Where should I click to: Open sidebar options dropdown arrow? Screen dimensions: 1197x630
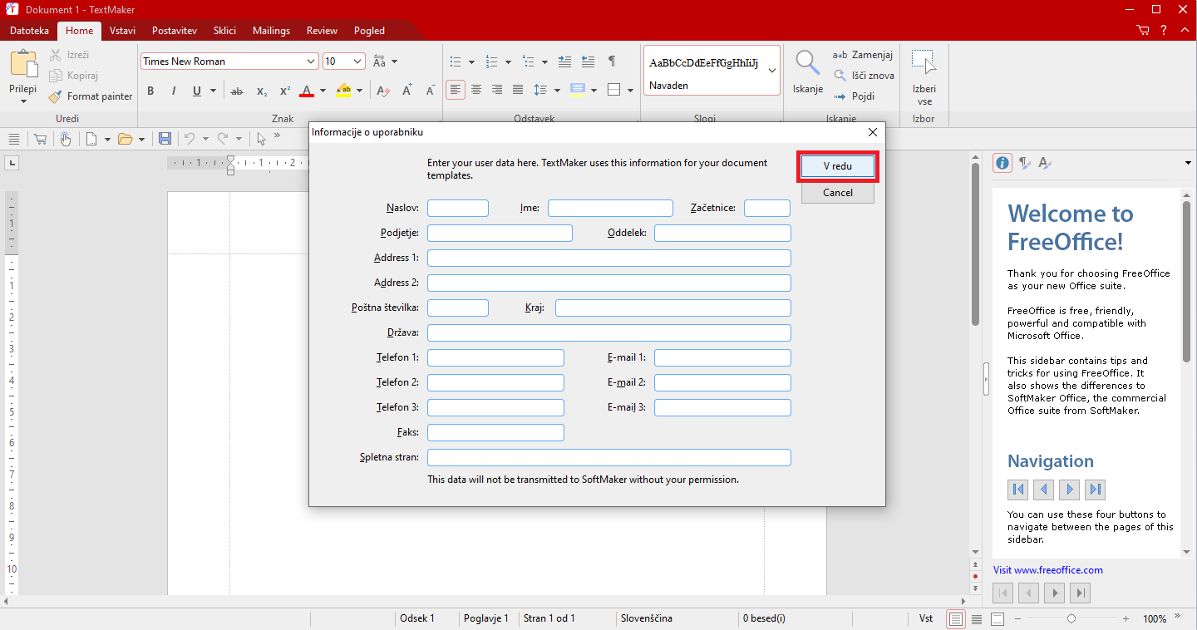click(x=1187, y=163)
